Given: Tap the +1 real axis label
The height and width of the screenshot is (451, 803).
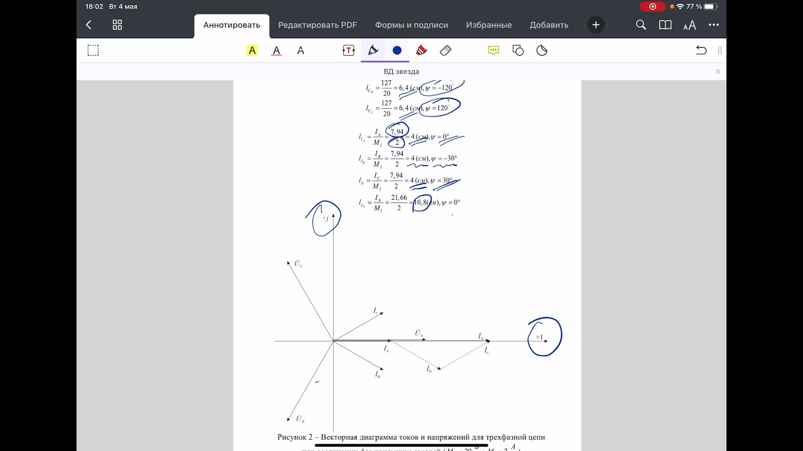Looking at the screenshot, I should click(x=539, y=337).
